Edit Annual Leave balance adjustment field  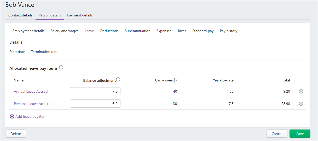(95, 91)
